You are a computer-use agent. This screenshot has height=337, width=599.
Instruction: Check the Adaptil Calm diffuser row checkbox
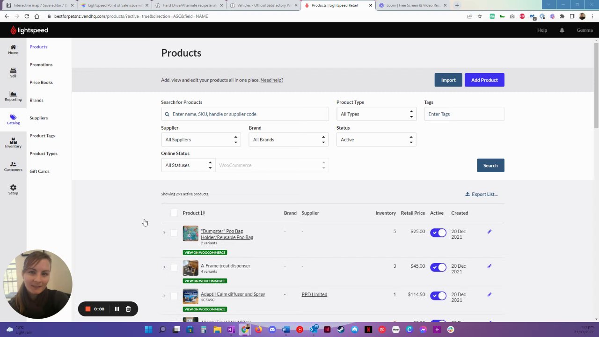pos(174,296)
